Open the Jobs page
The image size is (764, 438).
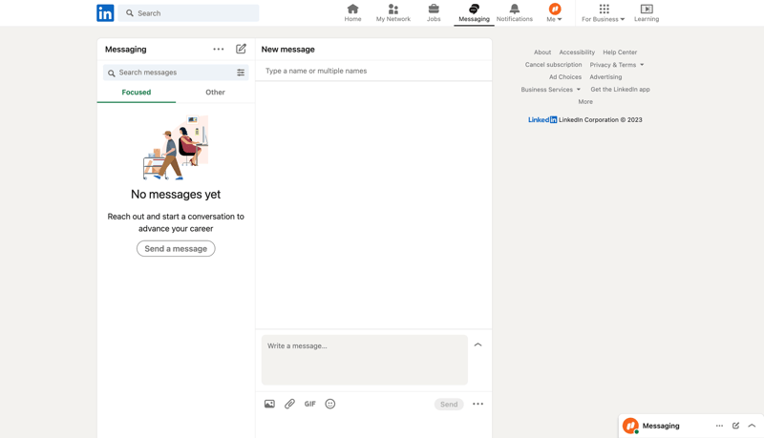434,13
